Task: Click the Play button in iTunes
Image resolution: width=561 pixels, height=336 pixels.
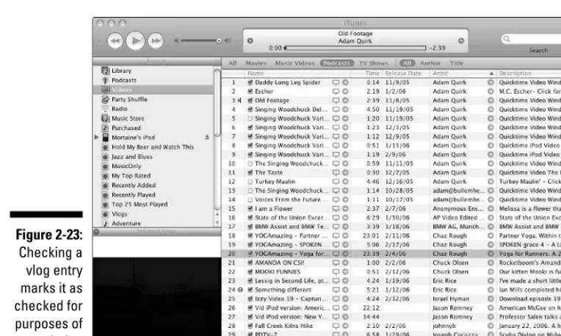Action: click(x=135, y=40)
